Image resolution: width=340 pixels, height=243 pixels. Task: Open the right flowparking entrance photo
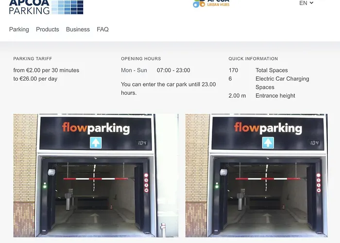click(x=256, y=175)
